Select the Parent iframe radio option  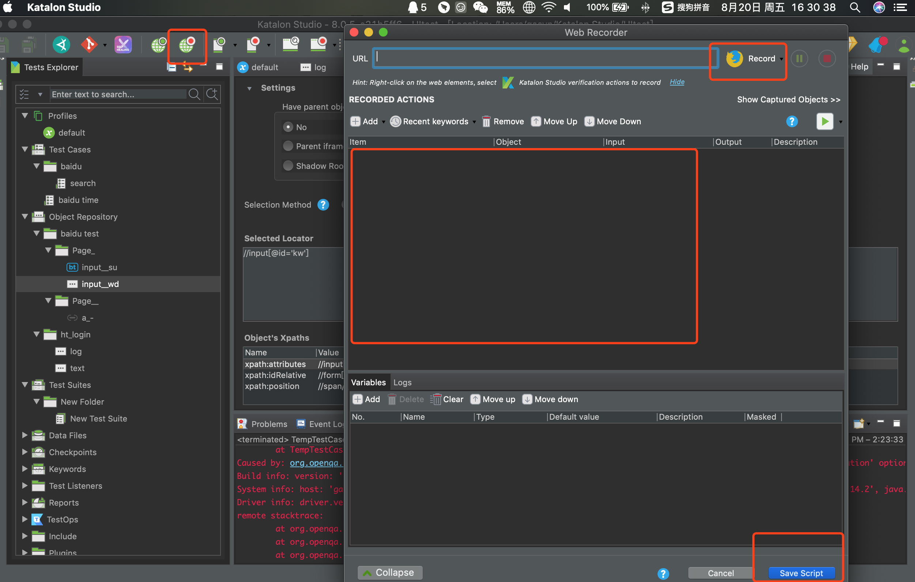[x=288, y=146]
